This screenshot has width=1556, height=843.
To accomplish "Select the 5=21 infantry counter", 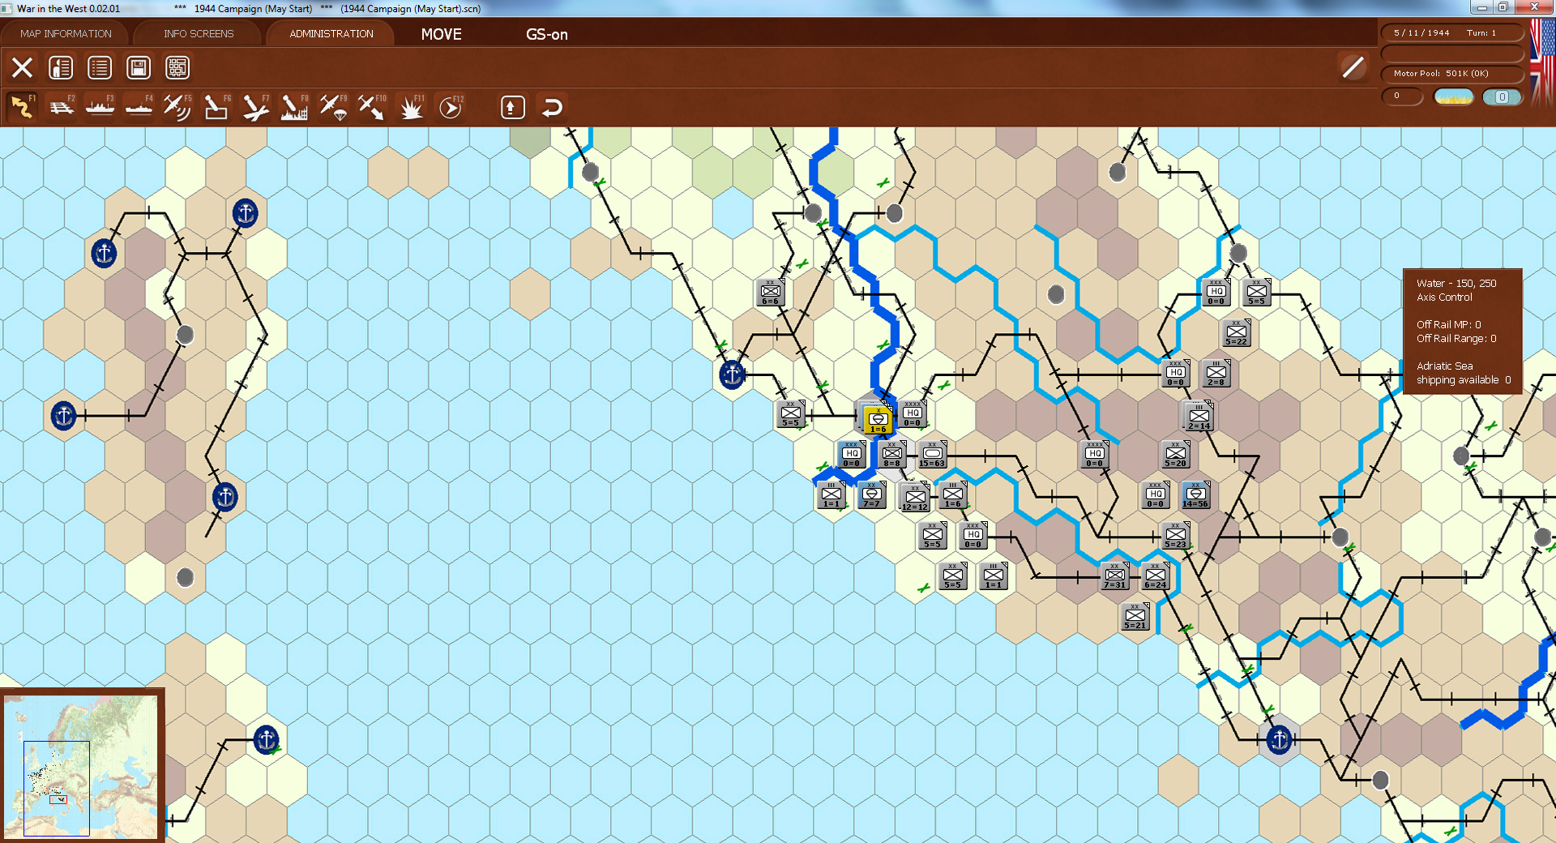I will click(1135, 616).
